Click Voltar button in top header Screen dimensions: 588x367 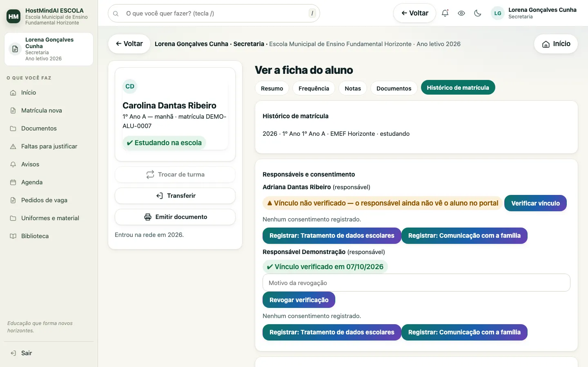[x=414, y=13]
